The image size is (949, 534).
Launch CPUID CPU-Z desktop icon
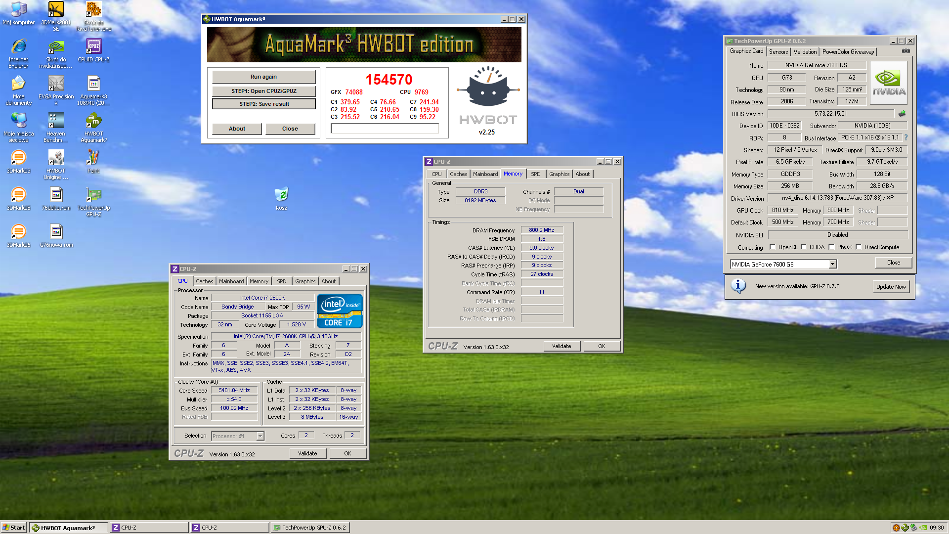93,50
